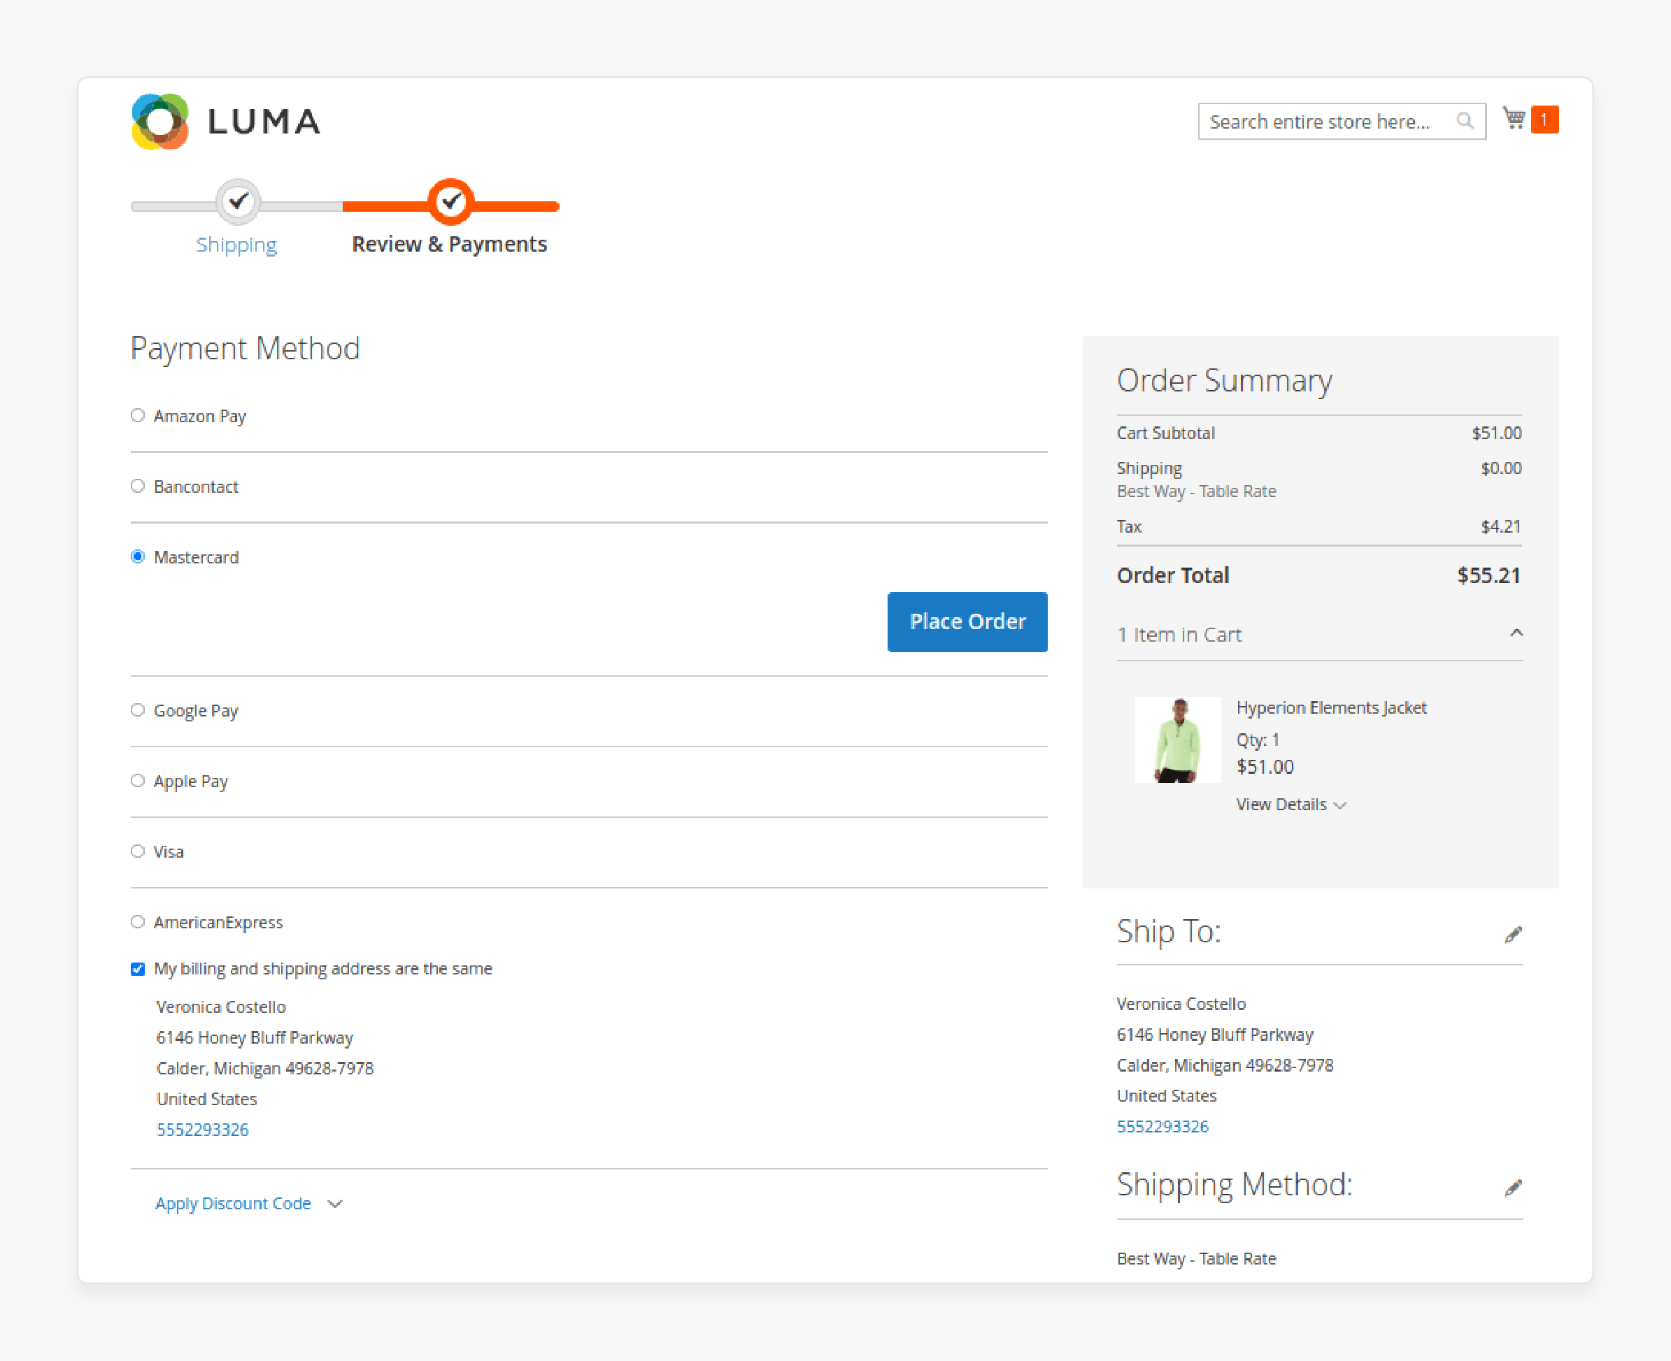This screenshot has height=1361, width=1671.
Task: Select Google Pay payment option
Action: point(138,710)
